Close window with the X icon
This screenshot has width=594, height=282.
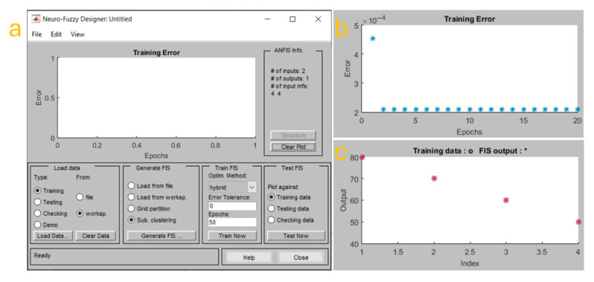coord(318,19)
